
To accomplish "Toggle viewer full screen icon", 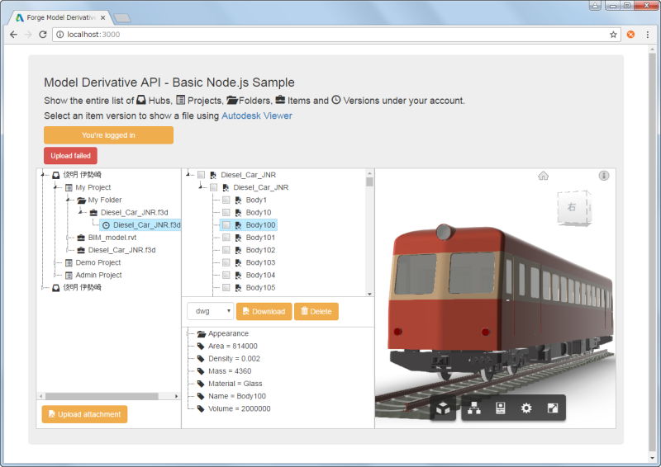I will [x=553, y=408].
